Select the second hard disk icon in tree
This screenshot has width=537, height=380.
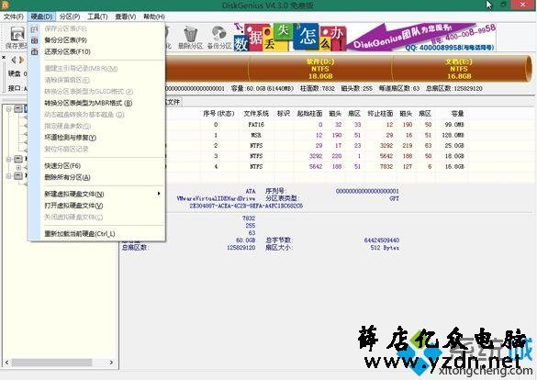coord(18,159)
